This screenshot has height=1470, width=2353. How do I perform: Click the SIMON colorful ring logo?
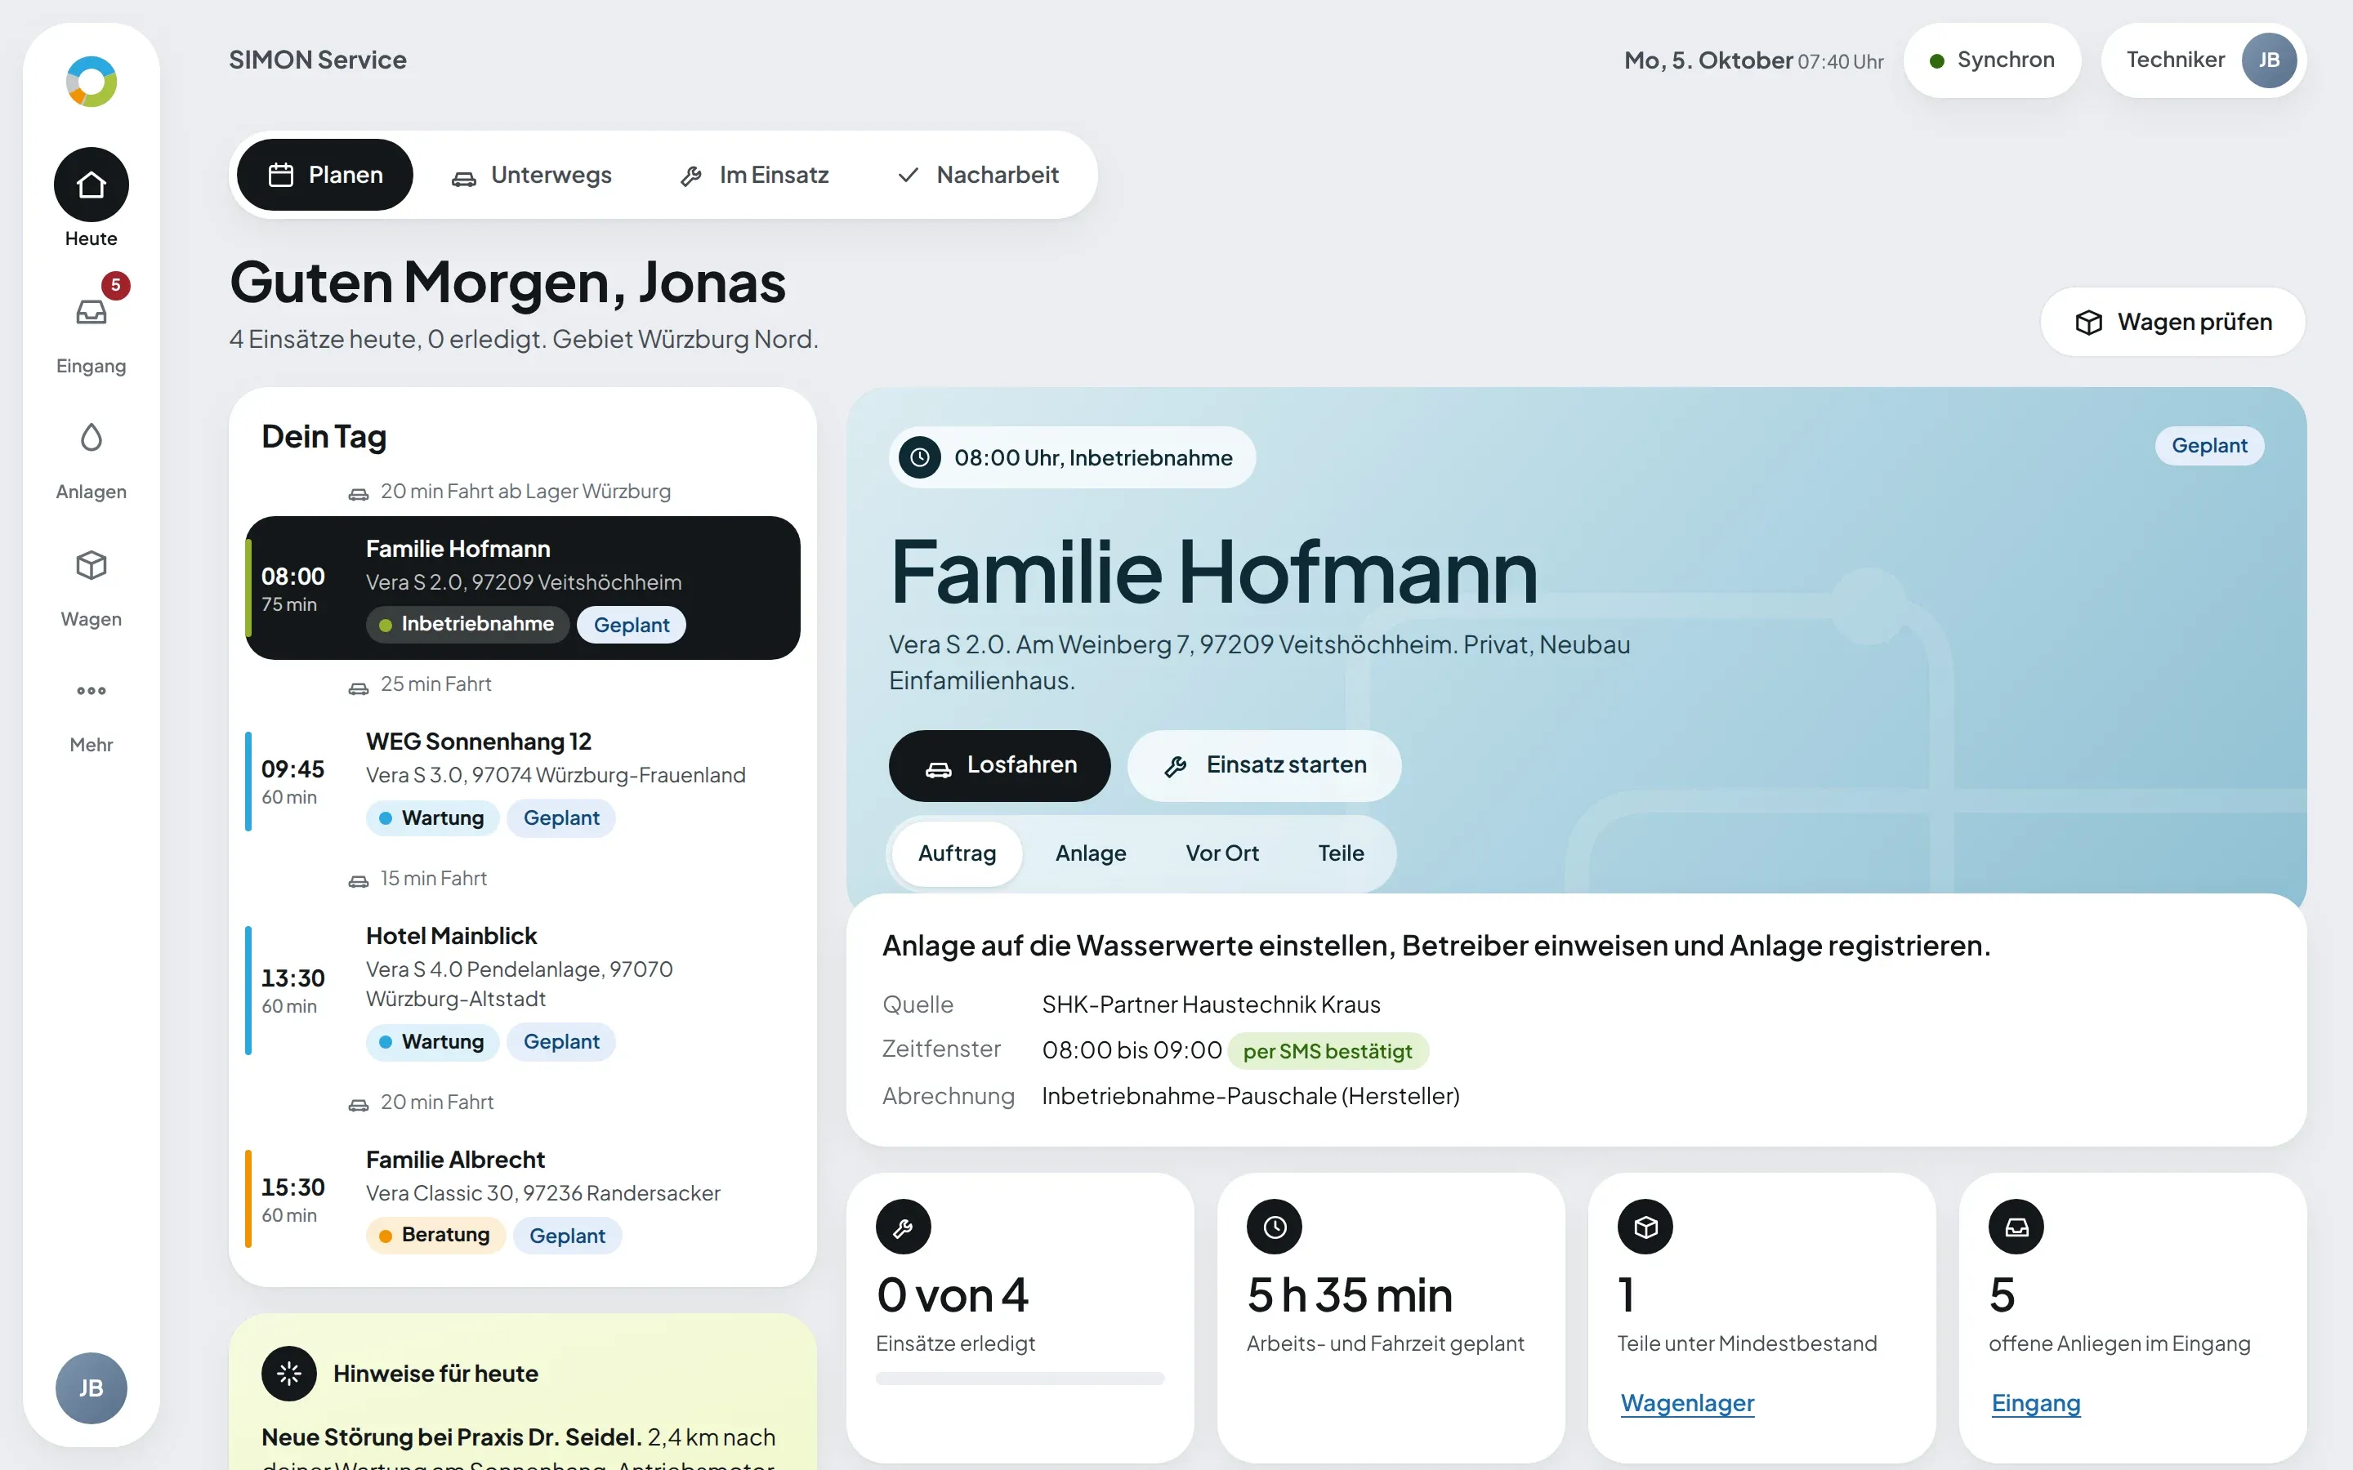pyautogui.click(x=92, y=82)
